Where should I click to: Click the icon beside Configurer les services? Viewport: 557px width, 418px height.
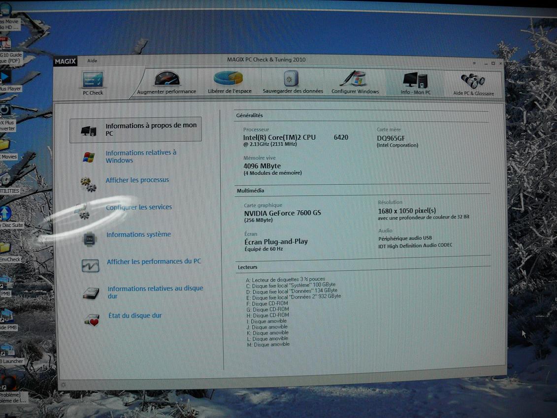coord(82,211)
